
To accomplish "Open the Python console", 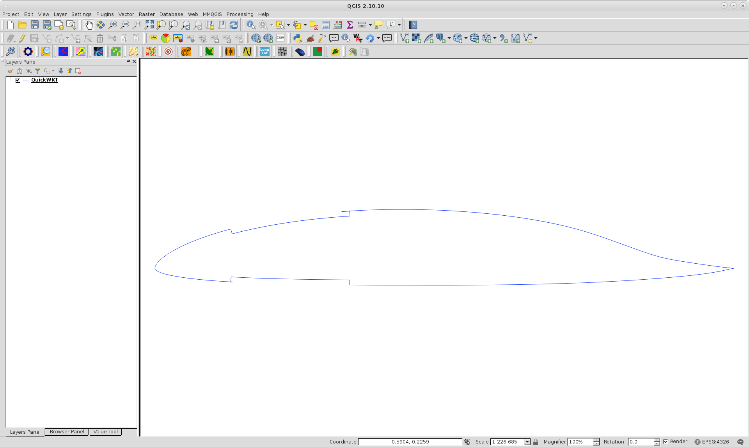I will (x=298, y=38).
